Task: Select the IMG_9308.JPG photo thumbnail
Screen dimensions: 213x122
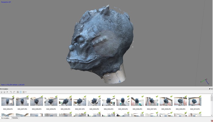Action: [166, 102]
